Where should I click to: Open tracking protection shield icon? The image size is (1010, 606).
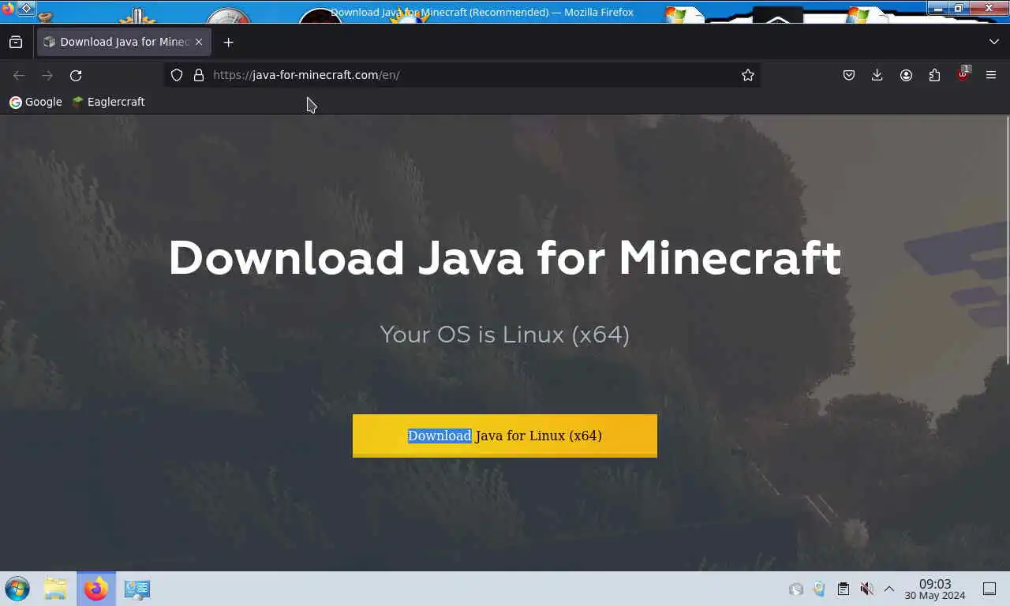(x=177, y=75)
